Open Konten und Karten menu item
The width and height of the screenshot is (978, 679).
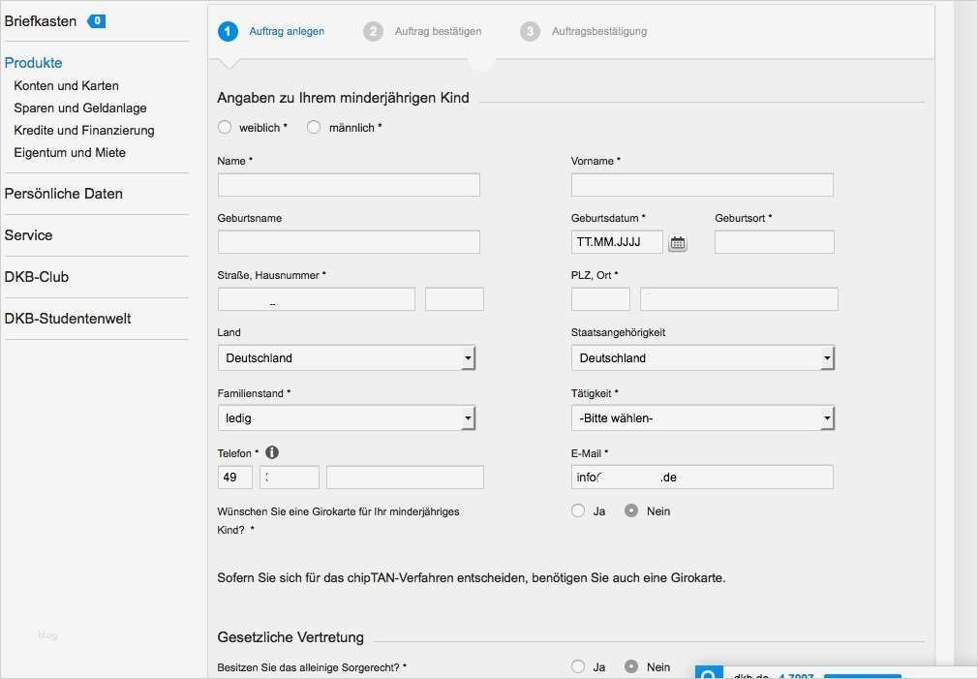(66, 85)
